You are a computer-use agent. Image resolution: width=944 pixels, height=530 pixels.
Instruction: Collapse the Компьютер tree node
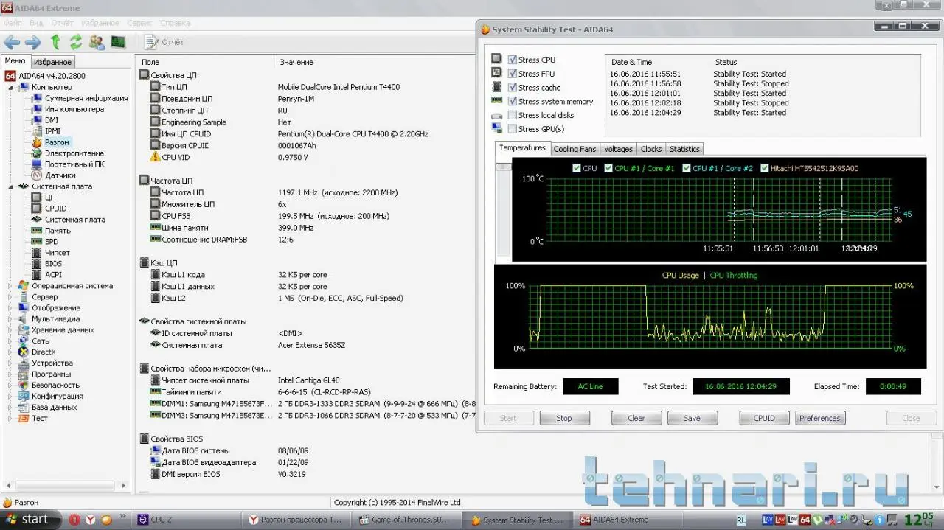point(10,87)
